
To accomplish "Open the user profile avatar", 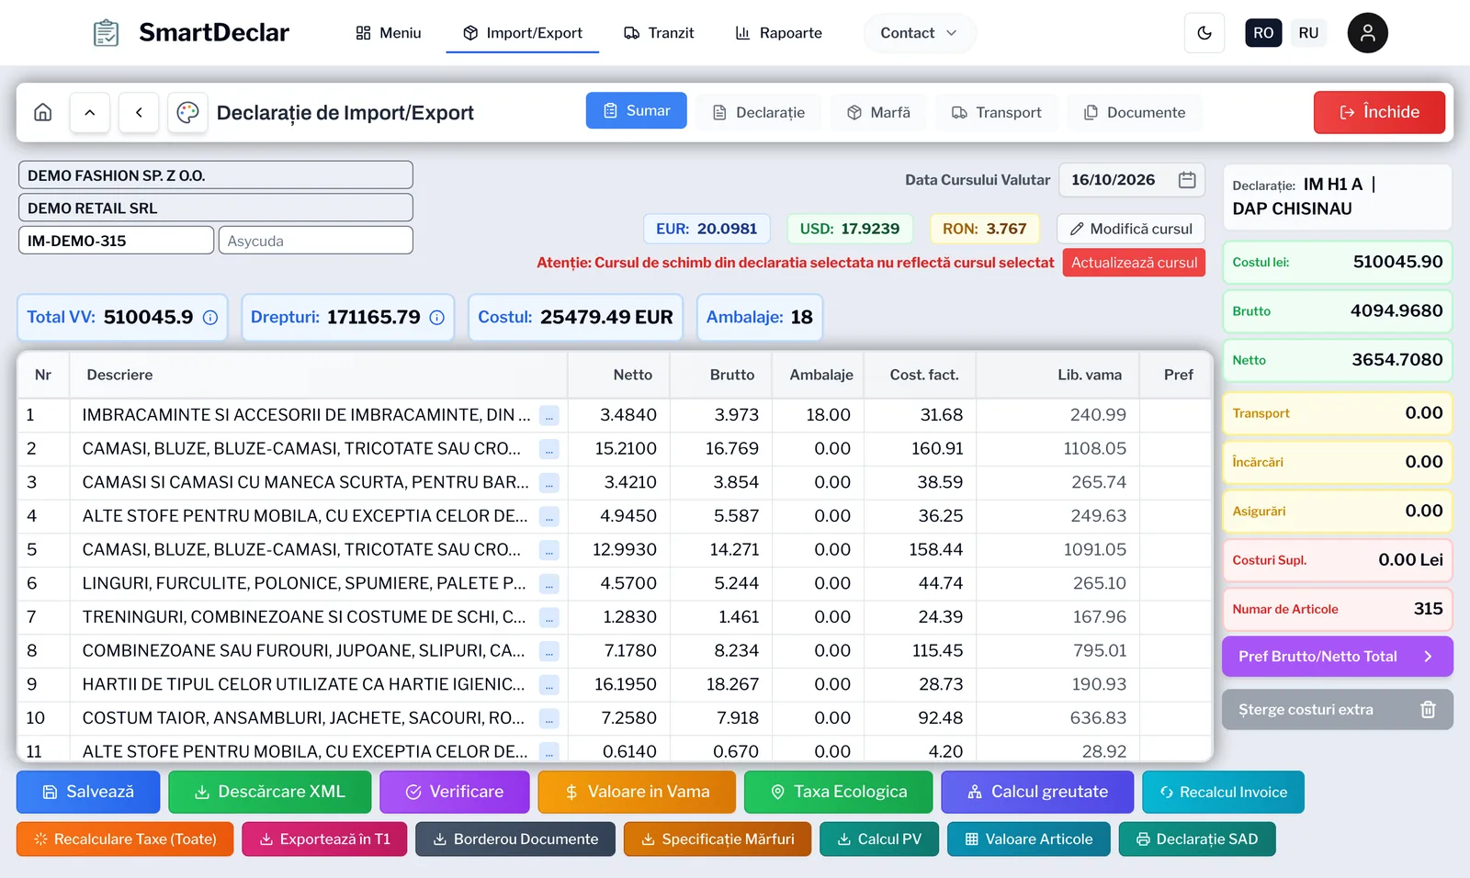I will [1367, 33].
